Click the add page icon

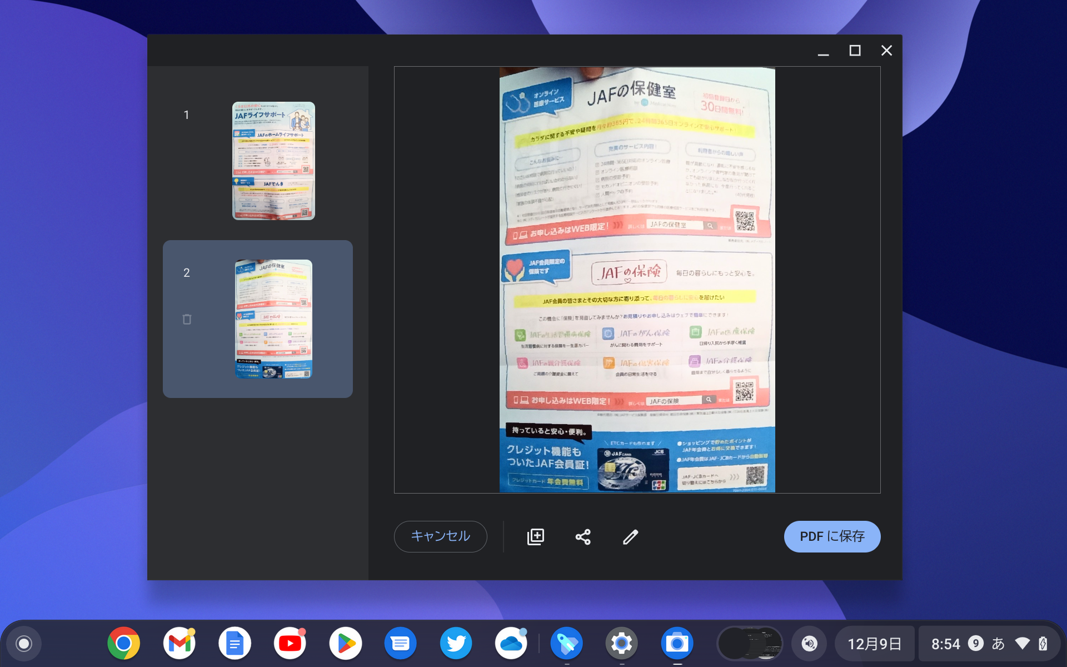point(535,536)
